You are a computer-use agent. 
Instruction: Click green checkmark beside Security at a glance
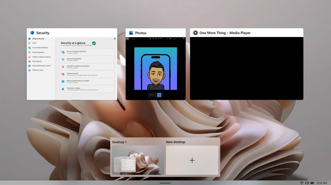pyautogui.click(x=94, y=43)
